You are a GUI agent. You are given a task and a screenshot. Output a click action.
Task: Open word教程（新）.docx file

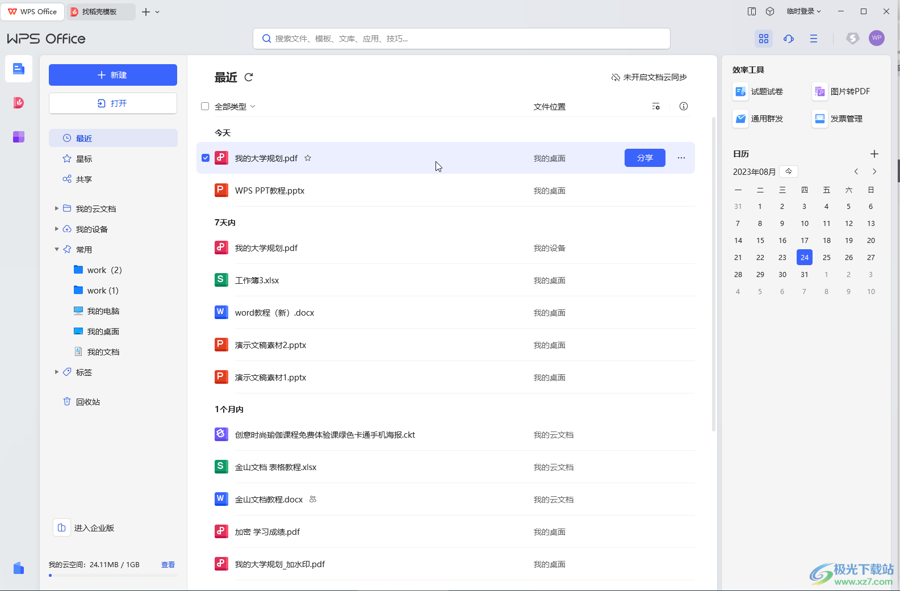pyautogui.click(x=446, y=313)
